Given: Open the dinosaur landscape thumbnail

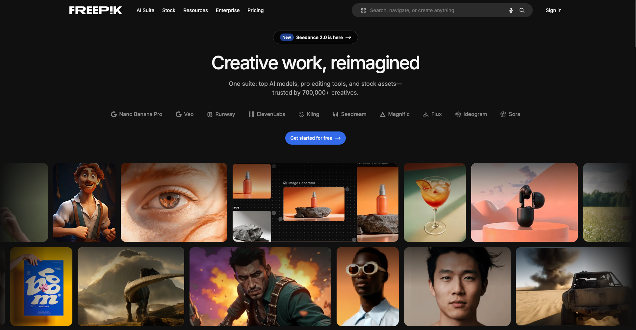Looking at the screenshot, I should click(x=131, y=287).
